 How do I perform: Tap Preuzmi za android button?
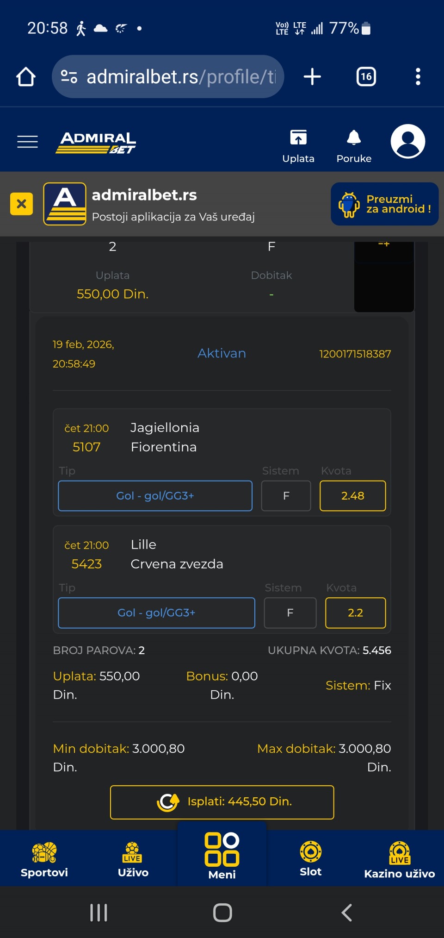pos(384,204)
